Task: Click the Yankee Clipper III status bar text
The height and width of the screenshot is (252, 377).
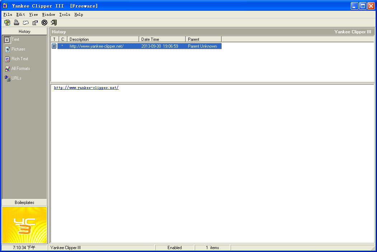Action: (x=65, y=248)
